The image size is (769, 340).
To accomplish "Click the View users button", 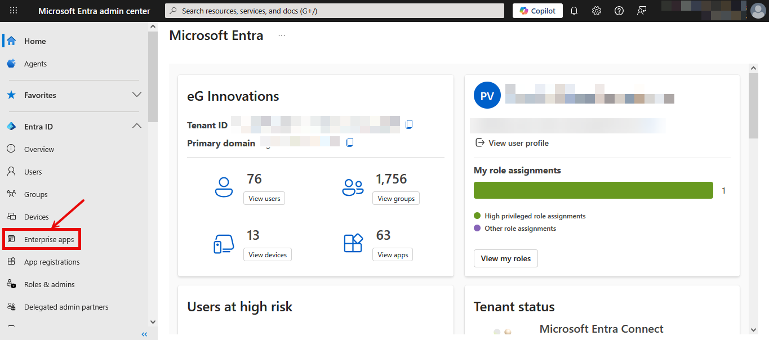I will [x=264, y=199].
